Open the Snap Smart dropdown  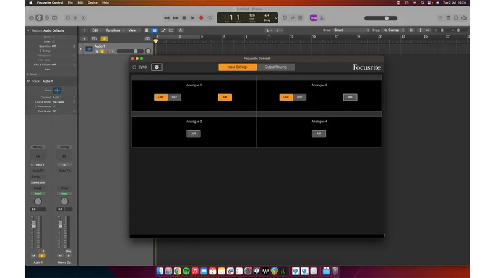(x=351, y=30)
